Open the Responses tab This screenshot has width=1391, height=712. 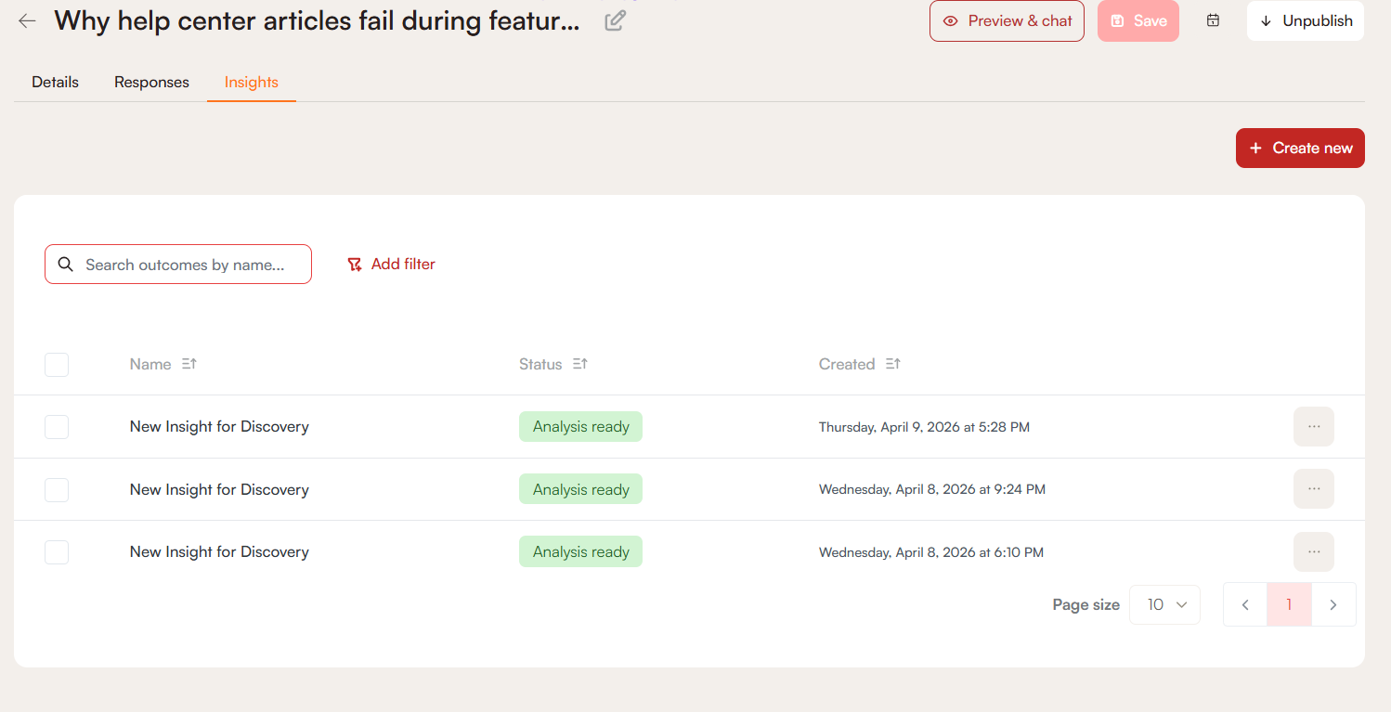[151, 82]
